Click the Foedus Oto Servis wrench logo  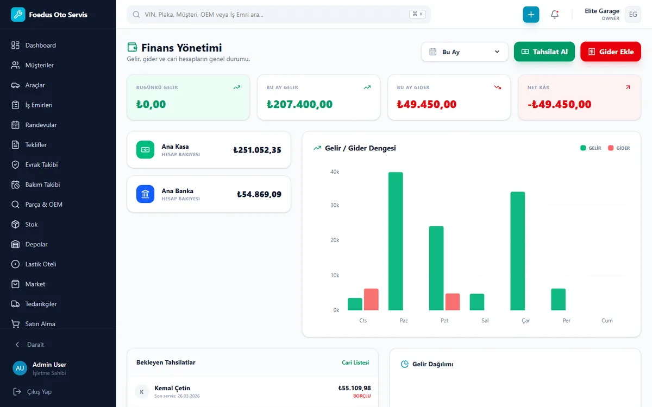(x=18, y=15)
